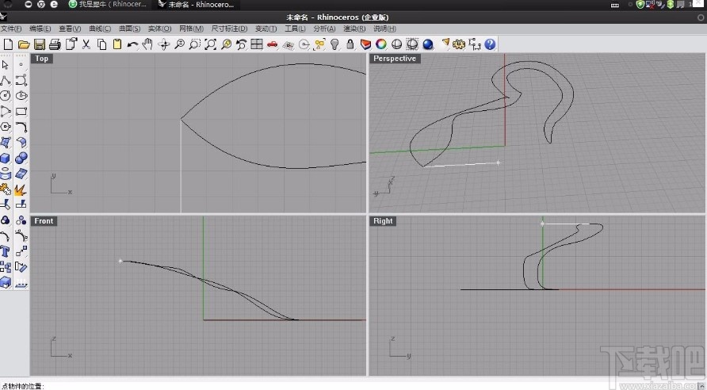Select the Boolean union spheres tool
Viewport: 707px width, 390px height.
coord(21,159)
